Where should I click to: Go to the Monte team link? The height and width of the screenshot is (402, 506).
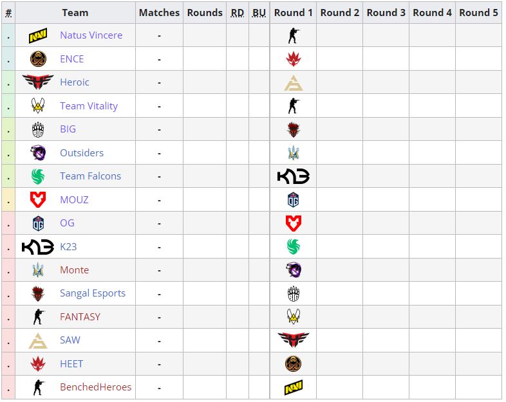click(74, 270)
